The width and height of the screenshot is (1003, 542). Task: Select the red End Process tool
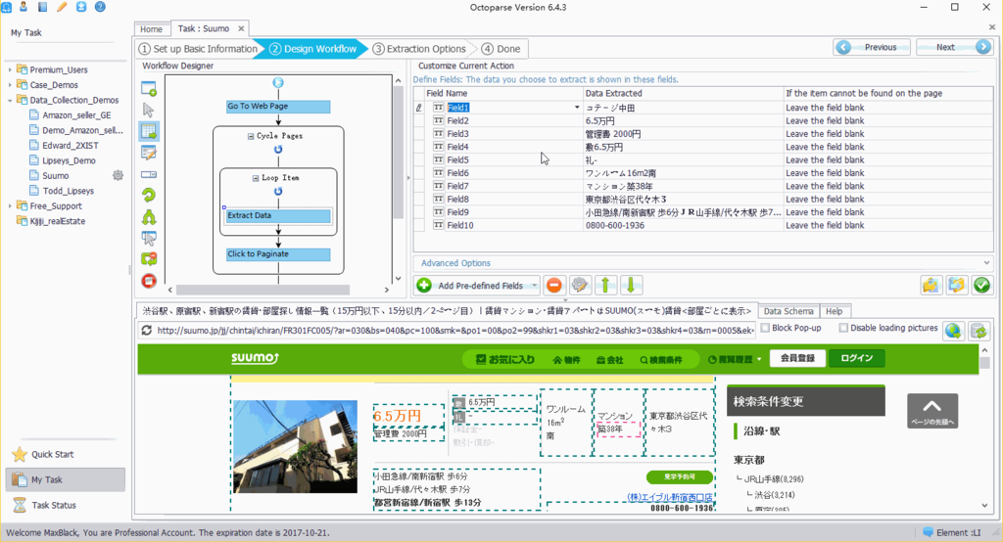(149, 281)
